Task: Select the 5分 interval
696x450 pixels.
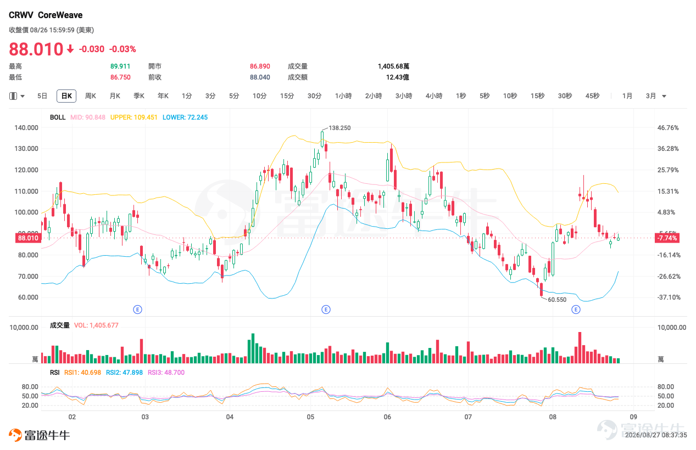Action: coord(234,96)
